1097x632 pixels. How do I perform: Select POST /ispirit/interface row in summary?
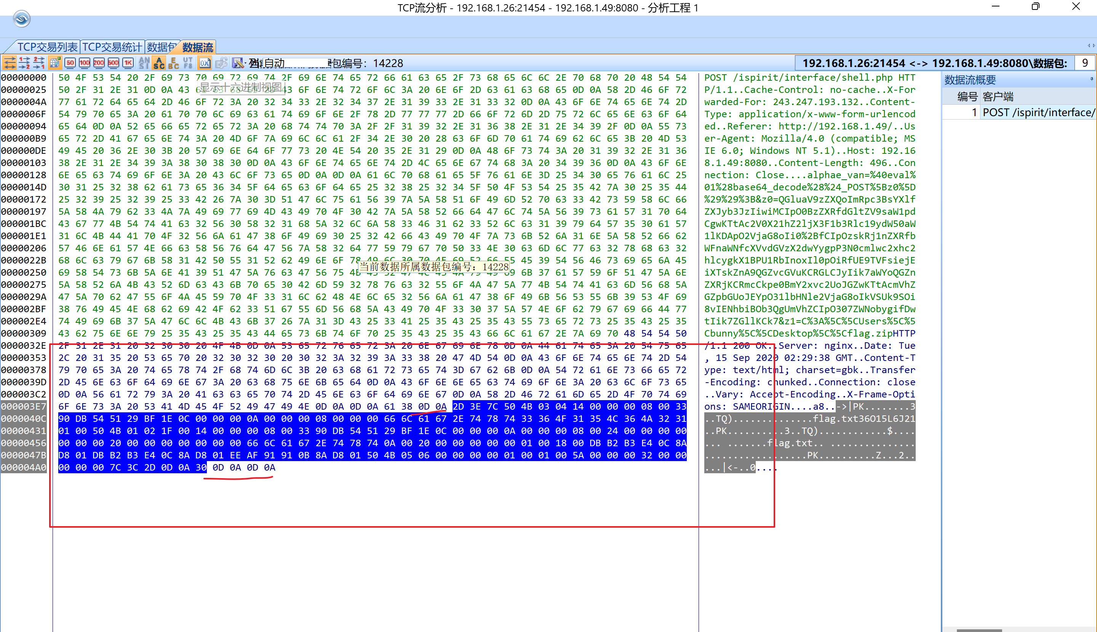click(1038, 112)
